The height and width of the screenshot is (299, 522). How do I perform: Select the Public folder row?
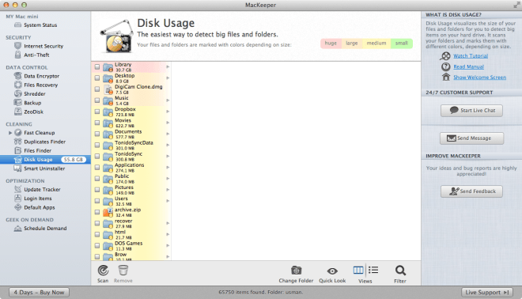pos(131,179)
